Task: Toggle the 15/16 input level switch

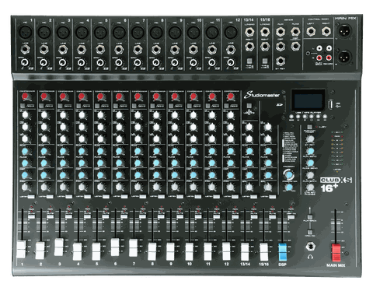Action: [265, 61]
